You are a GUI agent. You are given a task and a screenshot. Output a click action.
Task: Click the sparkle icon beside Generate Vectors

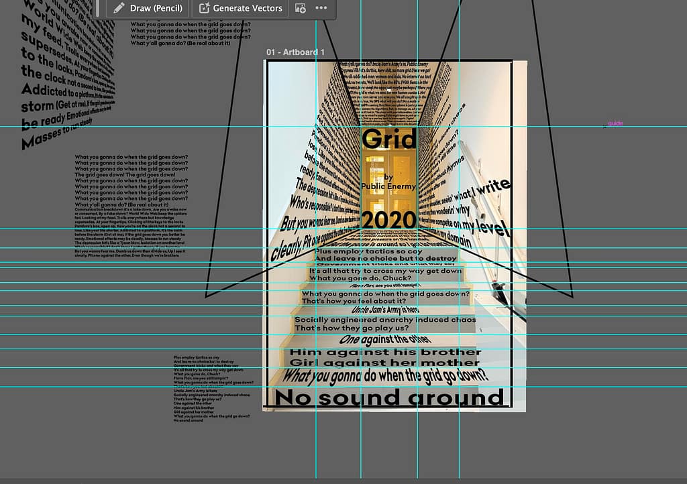[203, 8]
